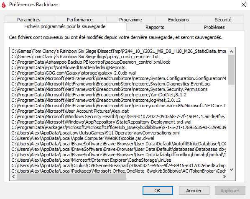Show the Rapports tab

(x=155, y=27)
